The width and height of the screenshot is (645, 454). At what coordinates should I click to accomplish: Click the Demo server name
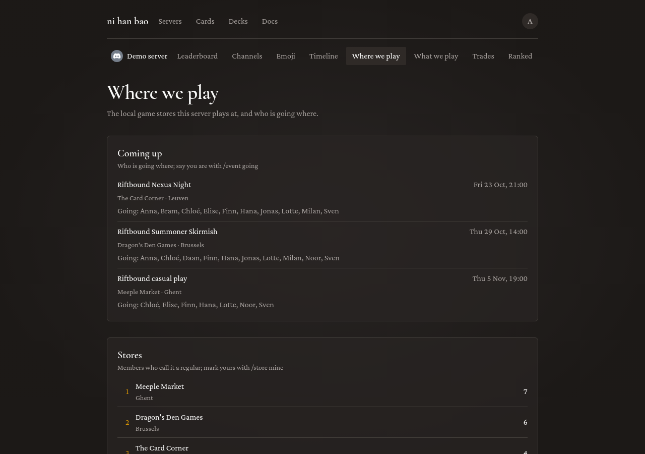147,56
